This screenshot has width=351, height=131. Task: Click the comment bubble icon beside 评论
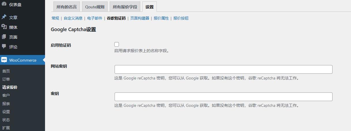pos(4,47)
